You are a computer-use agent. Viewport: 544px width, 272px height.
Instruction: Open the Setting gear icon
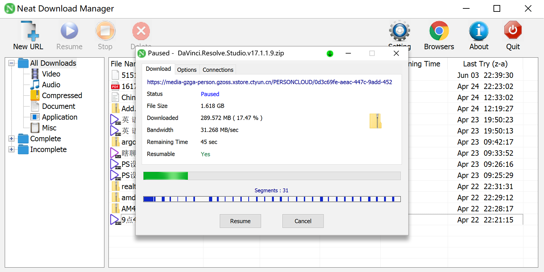pyautogui.click(x=399, y=31)
